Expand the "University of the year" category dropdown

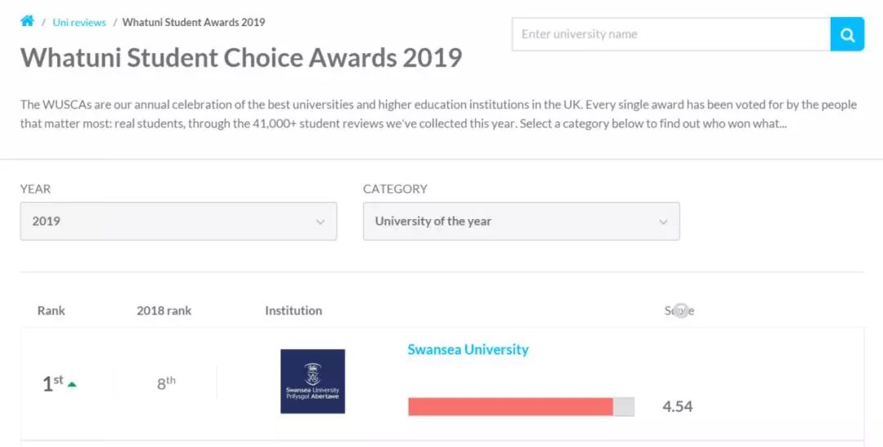[521, 221]
